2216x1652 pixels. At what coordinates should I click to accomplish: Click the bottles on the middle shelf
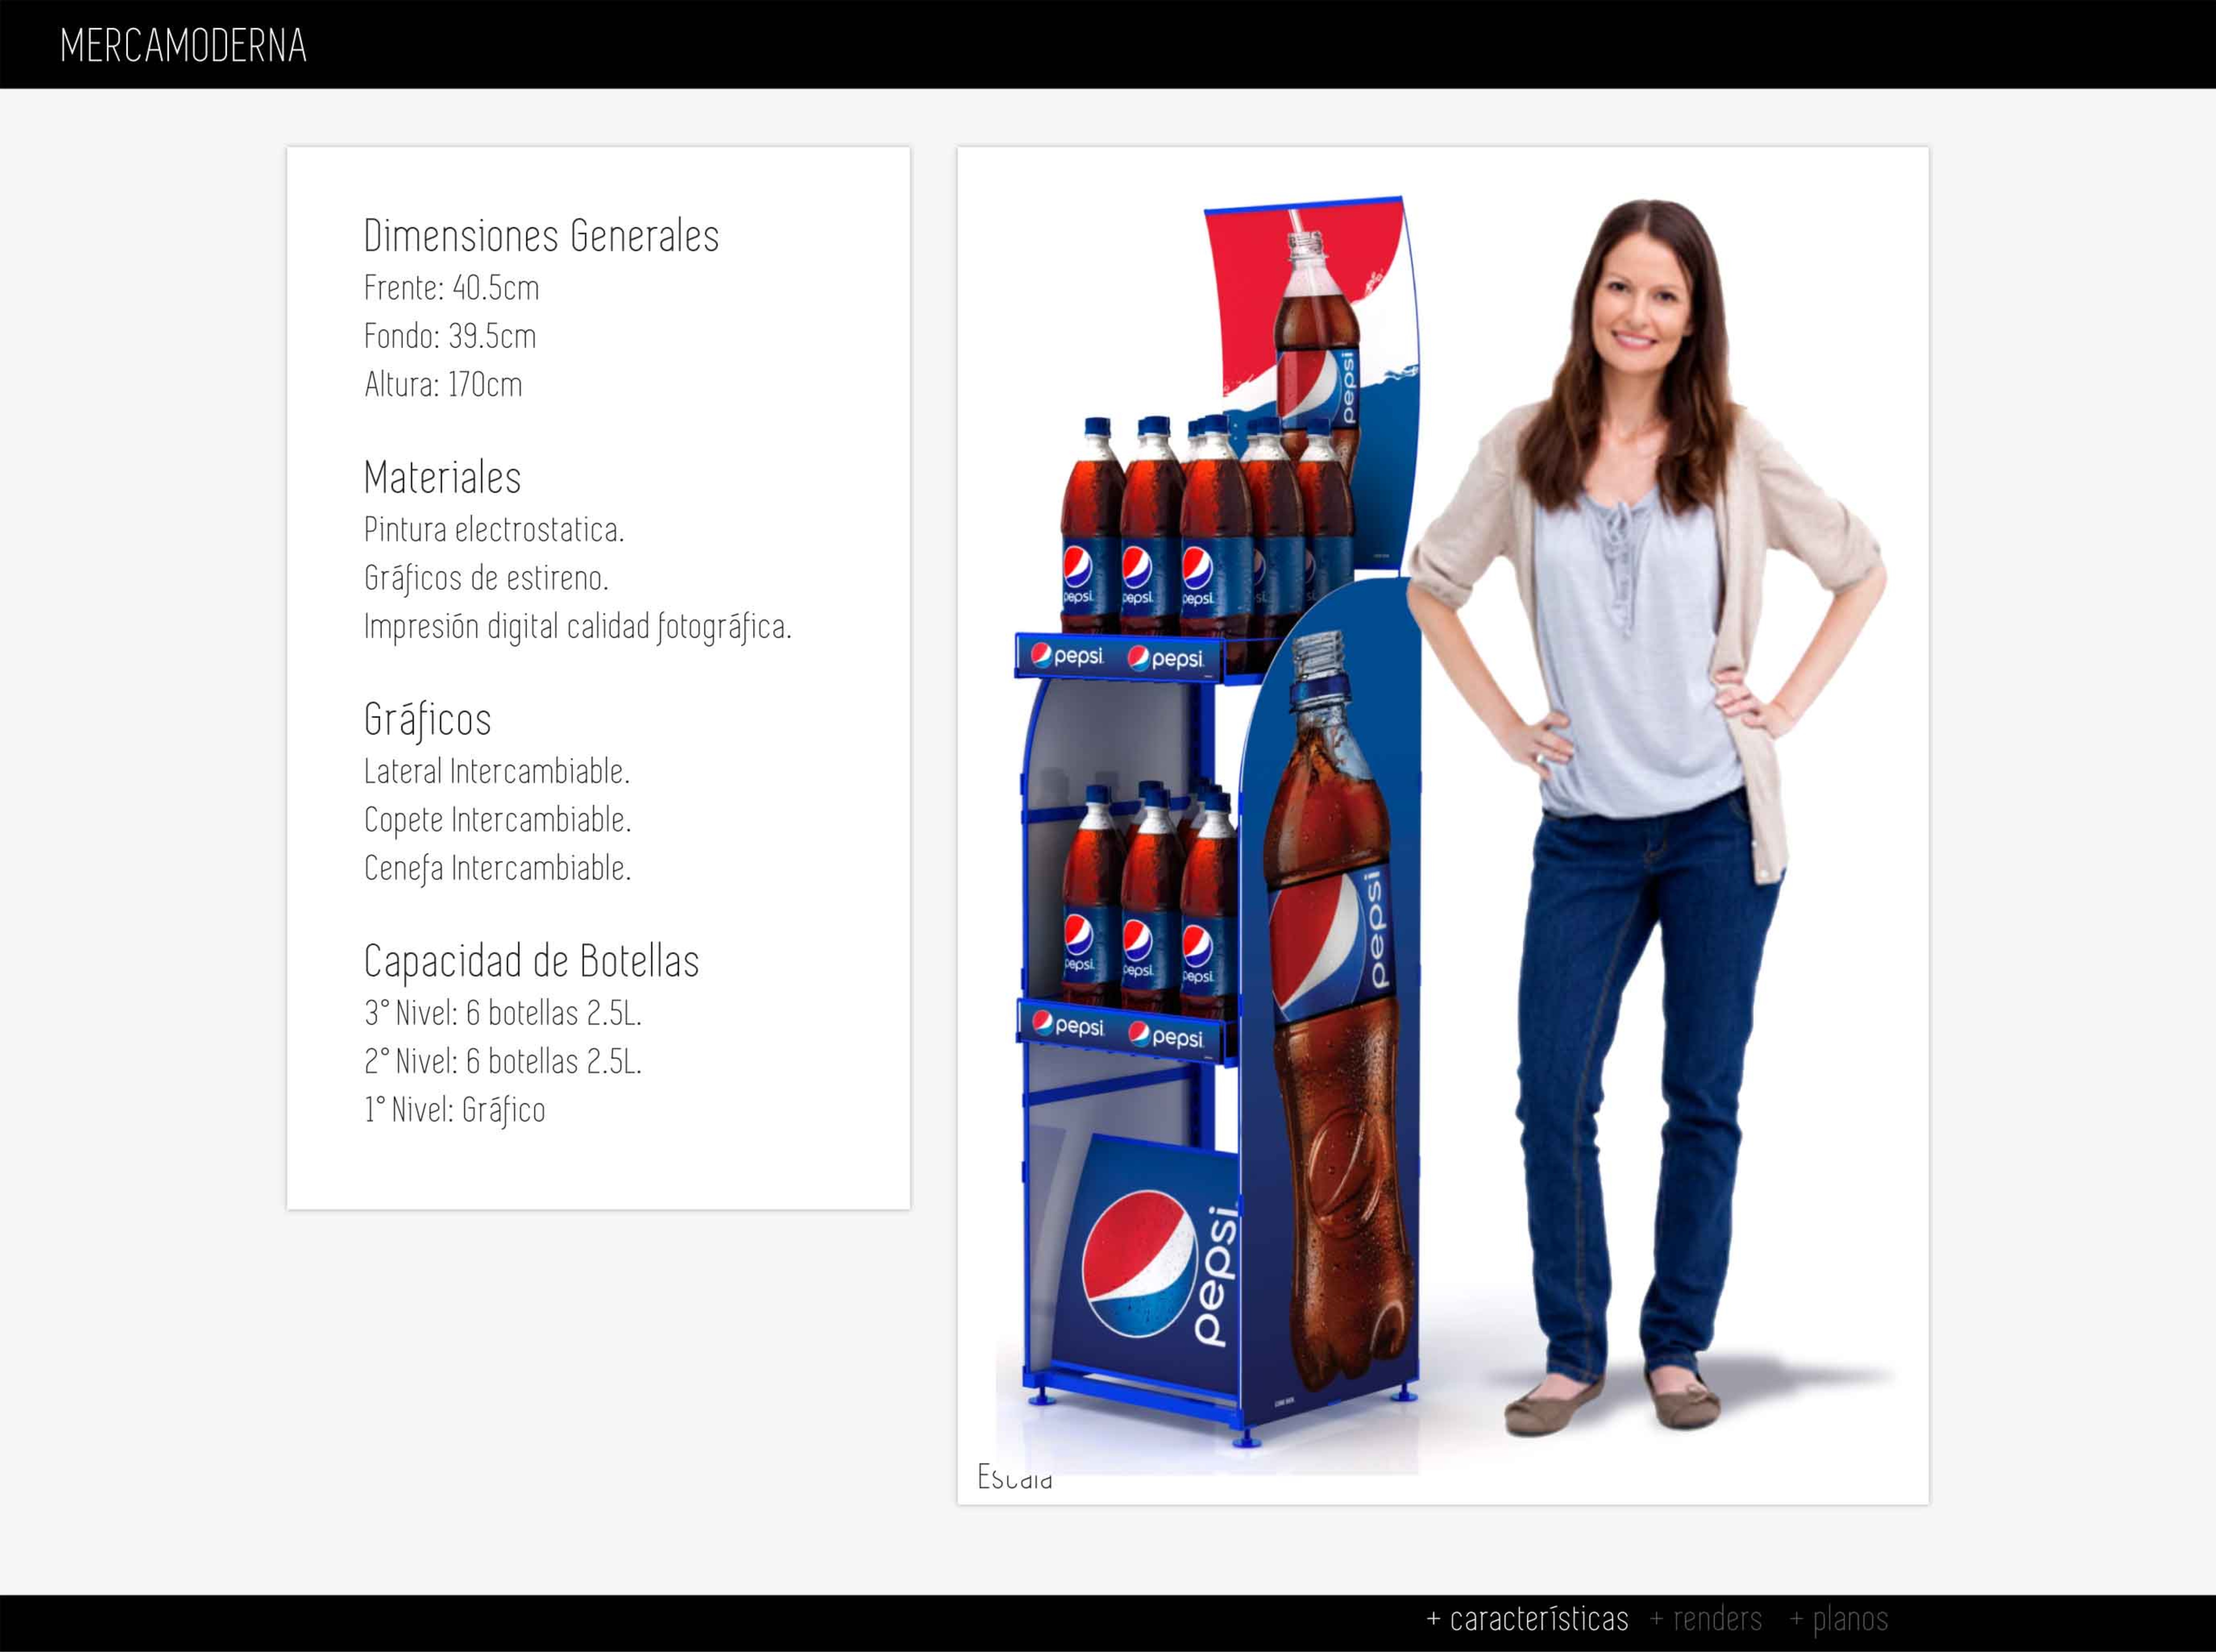1145,900
